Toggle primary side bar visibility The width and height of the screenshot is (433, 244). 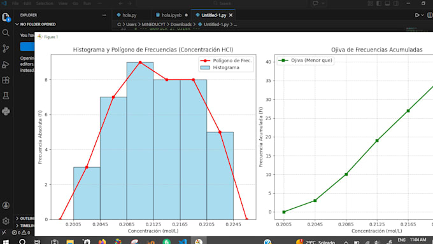click(379, 3)
